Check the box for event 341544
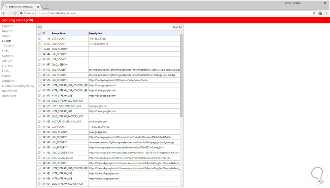 pos(39,54)
